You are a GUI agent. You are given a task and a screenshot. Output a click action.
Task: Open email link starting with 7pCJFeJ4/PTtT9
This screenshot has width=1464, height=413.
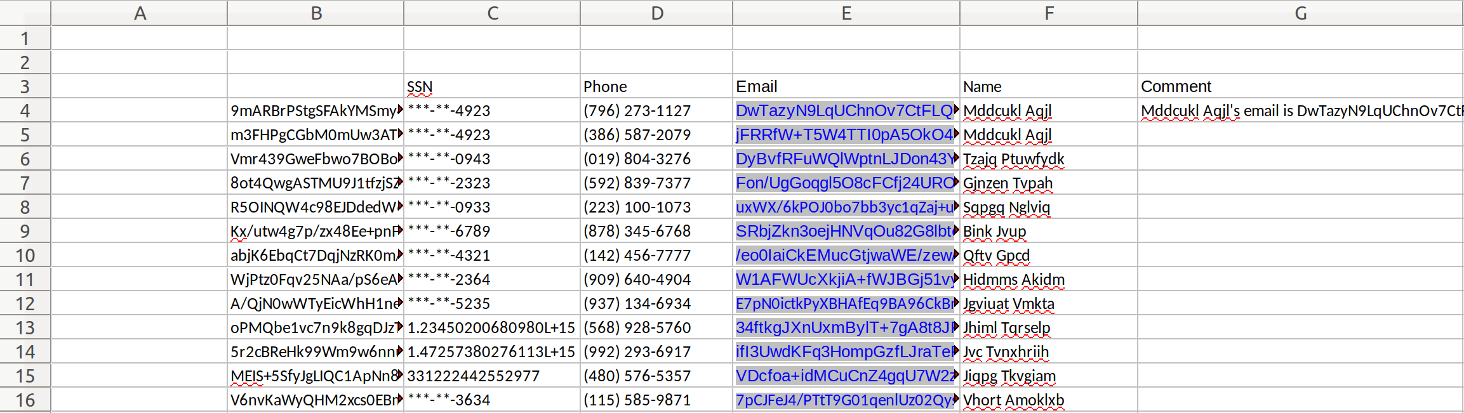pos(844,400)
